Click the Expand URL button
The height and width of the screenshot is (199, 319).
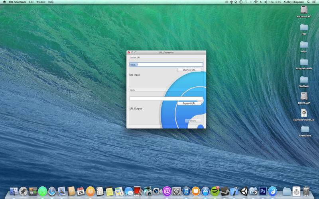[189, 103]
